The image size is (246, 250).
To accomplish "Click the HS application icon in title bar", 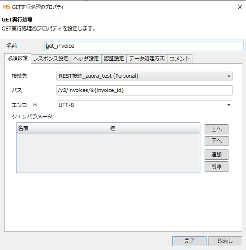I will (x=6, y=7).
